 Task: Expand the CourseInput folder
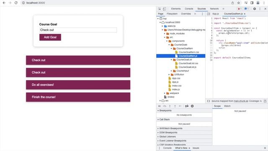[x=171, y=71]
